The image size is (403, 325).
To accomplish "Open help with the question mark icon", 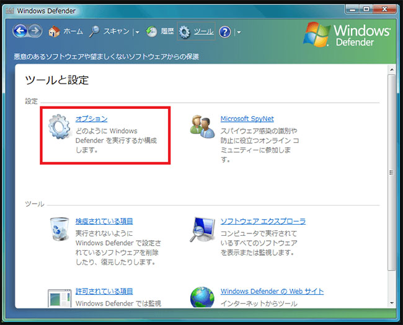I will pos(224,32).
